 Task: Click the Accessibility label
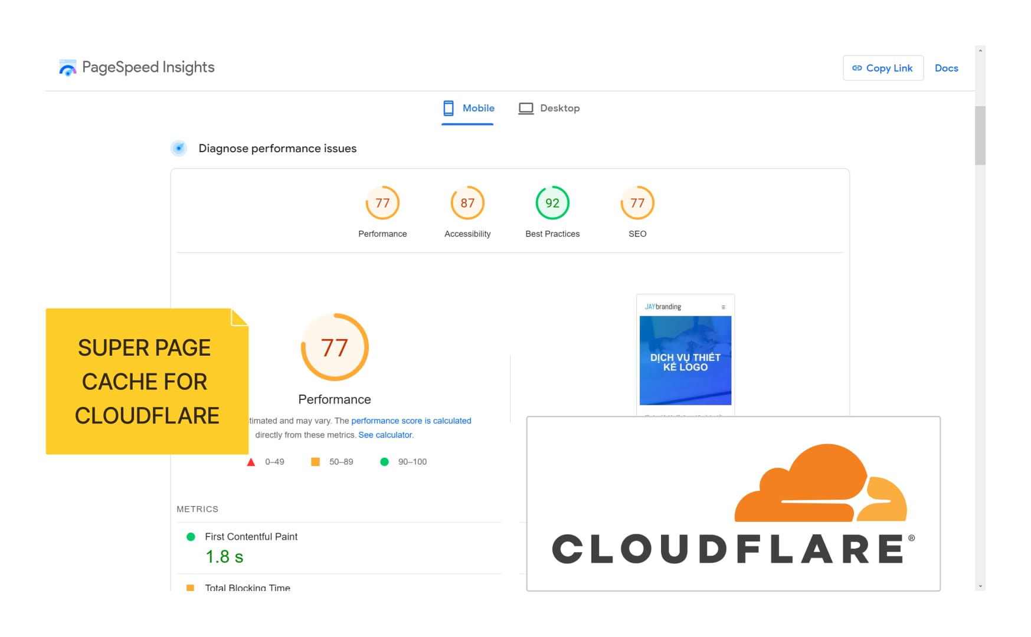(x=467, y=234)
